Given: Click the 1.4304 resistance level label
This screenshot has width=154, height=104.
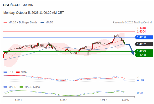Looking at the screenshot, I should [x=141, y=31].
